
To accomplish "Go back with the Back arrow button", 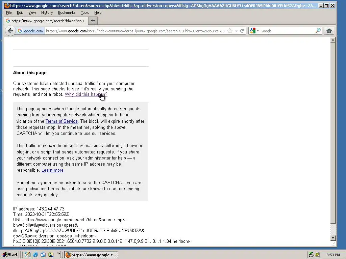I will pyautogui.click(x=10, y=31).
